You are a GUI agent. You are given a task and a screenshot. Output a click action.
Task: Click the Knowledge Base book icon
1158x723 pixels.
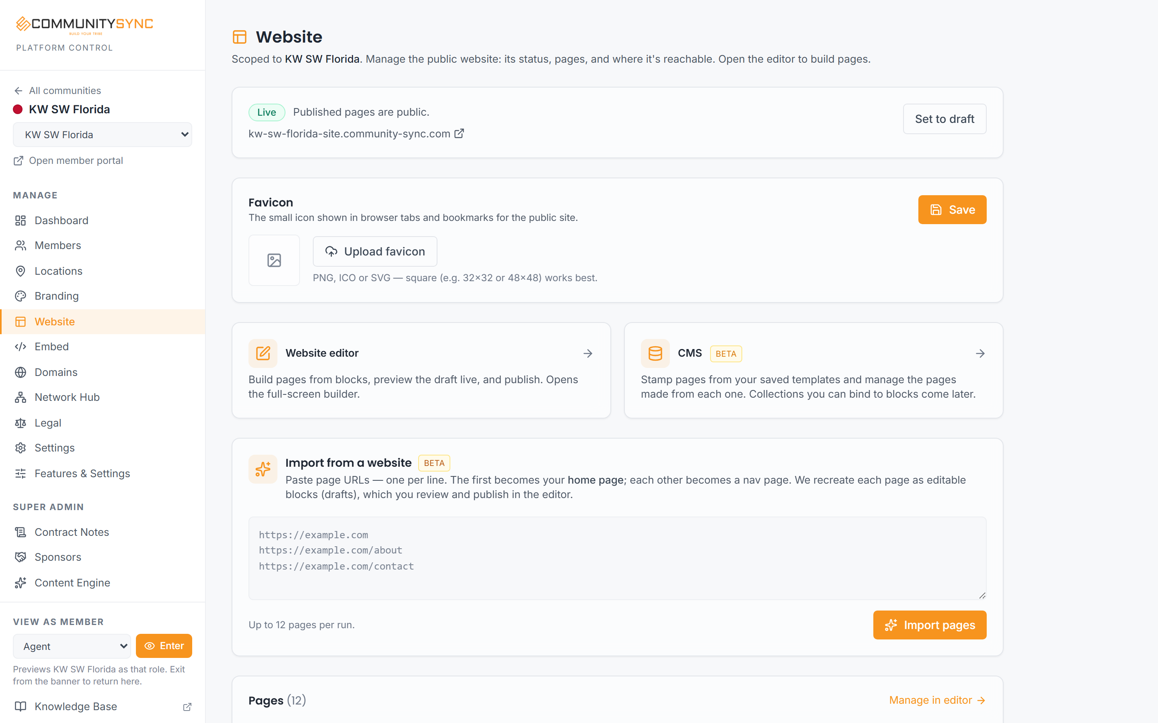21,706
